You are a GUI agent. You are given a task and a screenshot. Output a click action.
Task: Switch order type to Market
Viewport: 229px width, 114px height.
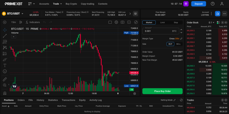(149, 23)
